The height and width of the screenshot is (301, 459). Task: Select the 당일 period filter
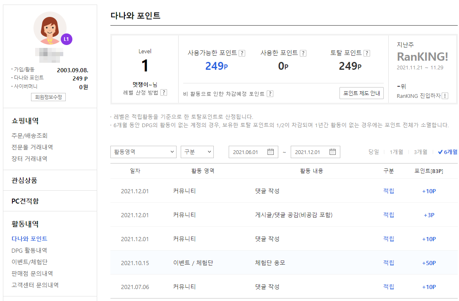[x=373, y=152]
